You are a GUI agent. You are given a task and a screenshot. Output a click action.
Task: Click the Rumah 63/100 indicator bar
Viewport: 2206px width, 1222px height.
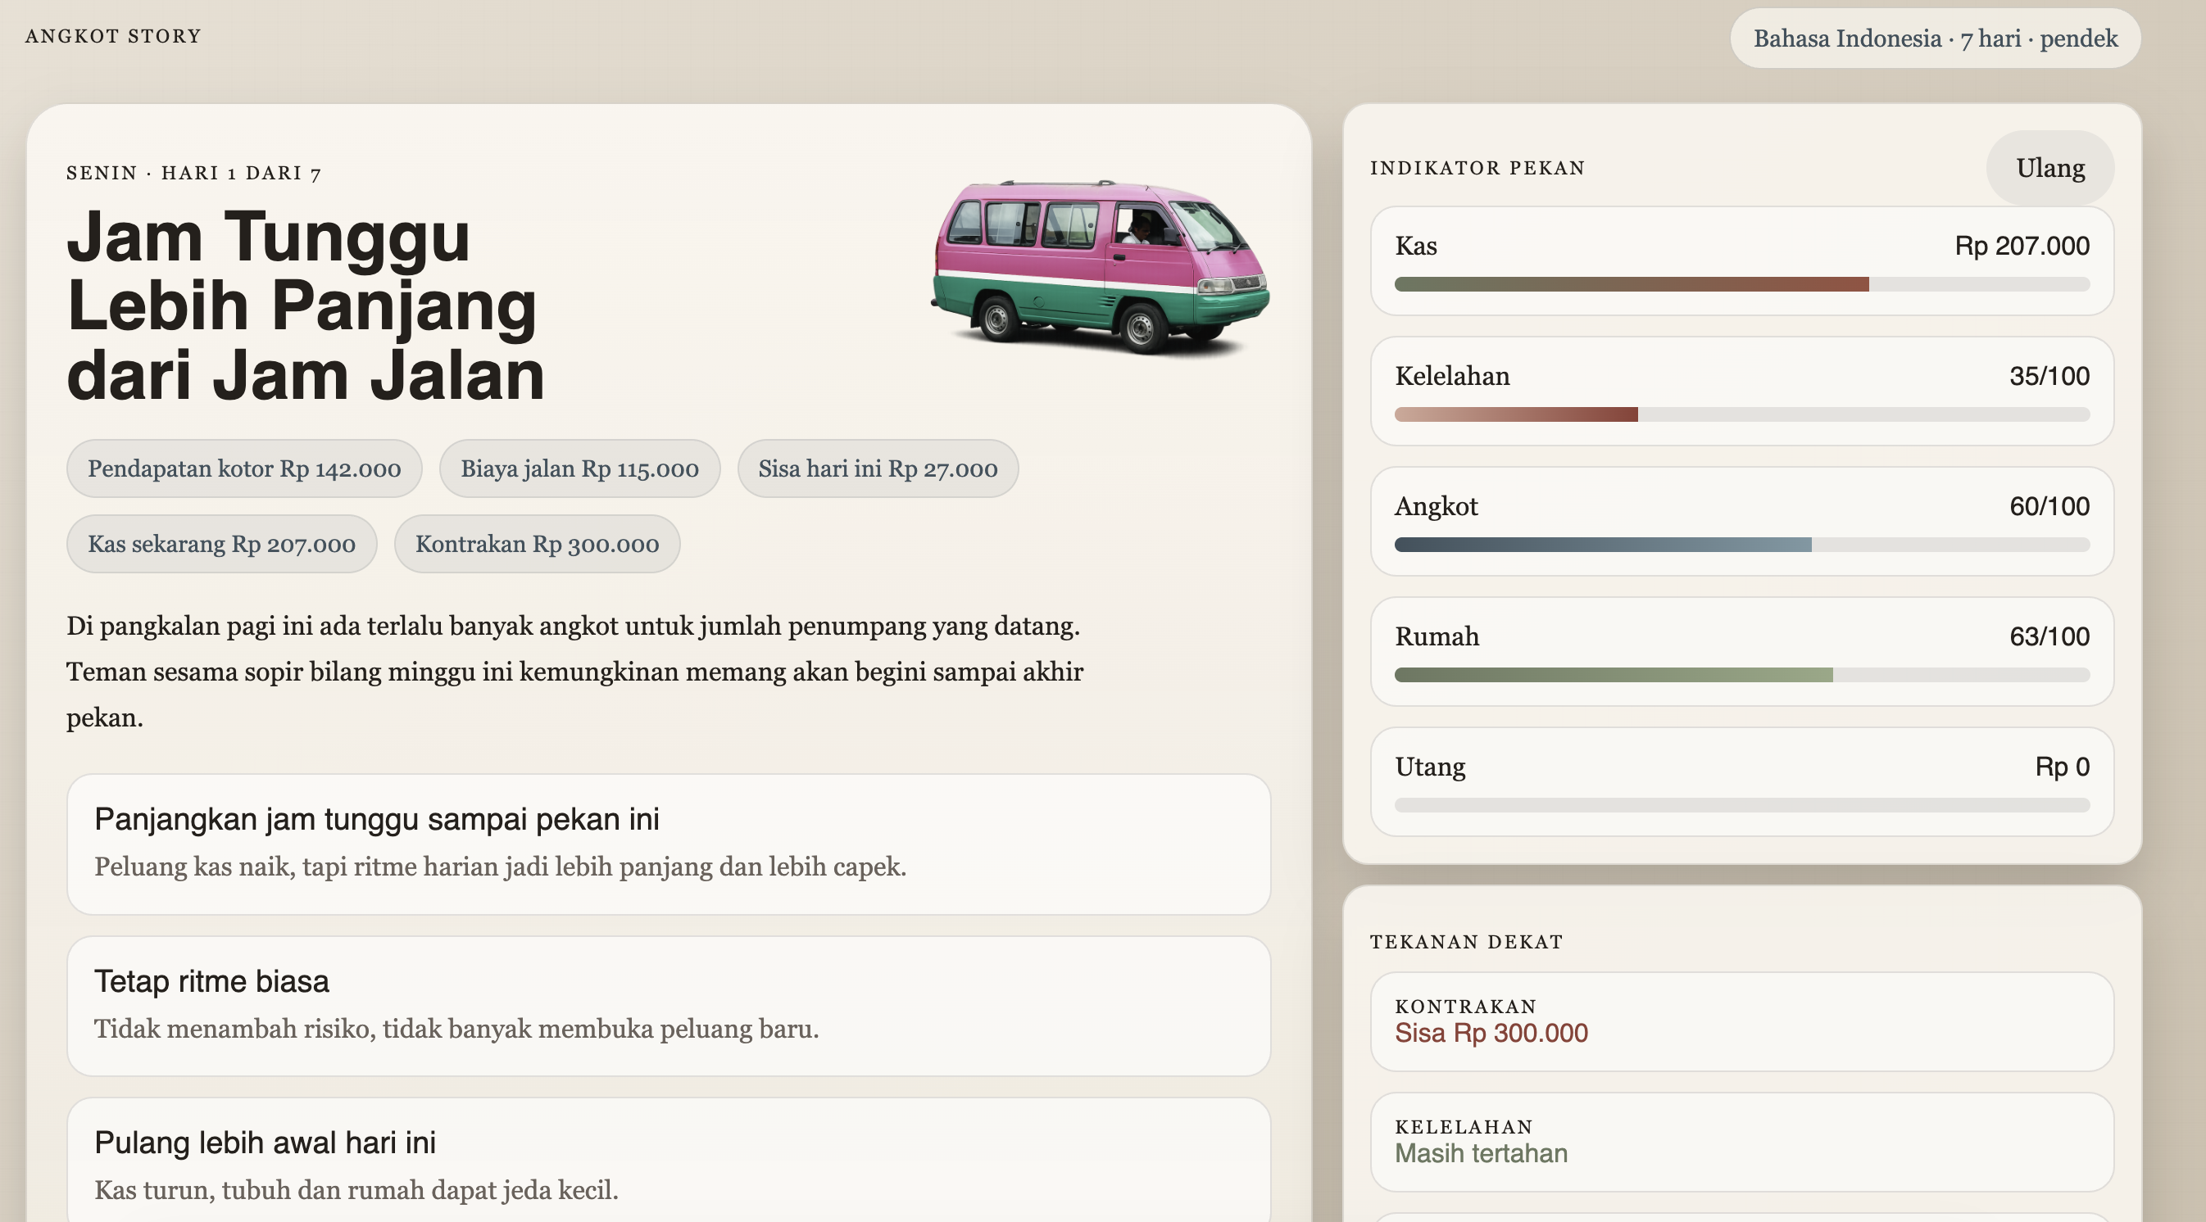pos(1741,674)
